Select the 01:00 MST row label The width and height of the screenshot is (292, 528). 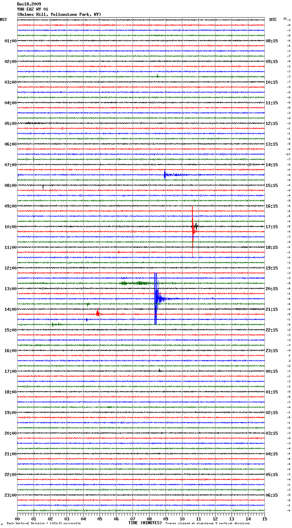pos(11,41)
